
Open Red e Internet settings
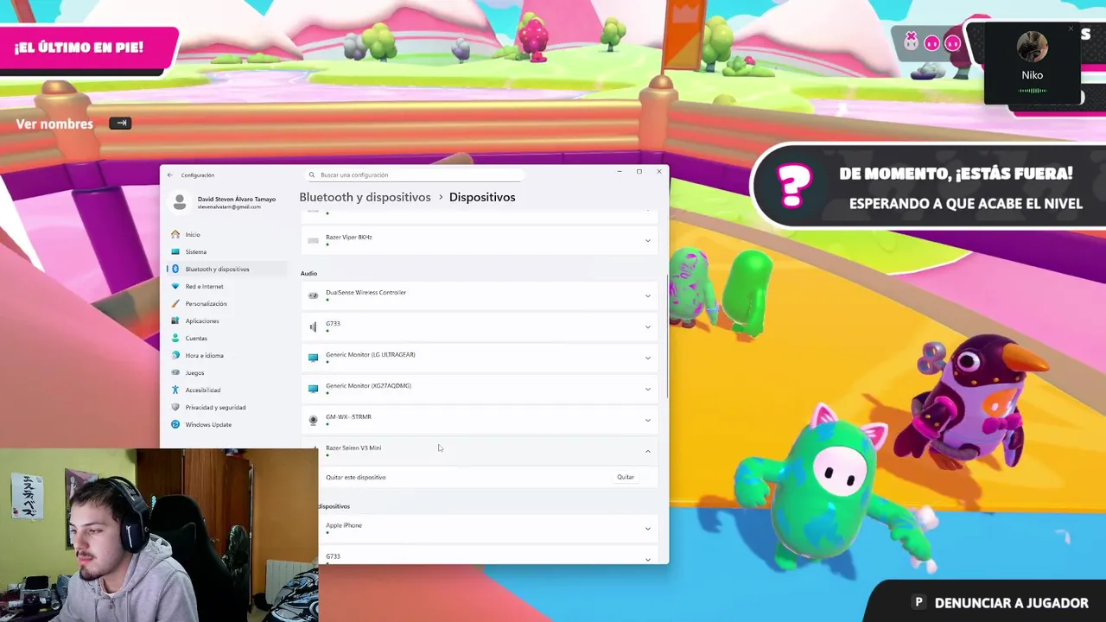pyautogui.click(x=226, y=286)
